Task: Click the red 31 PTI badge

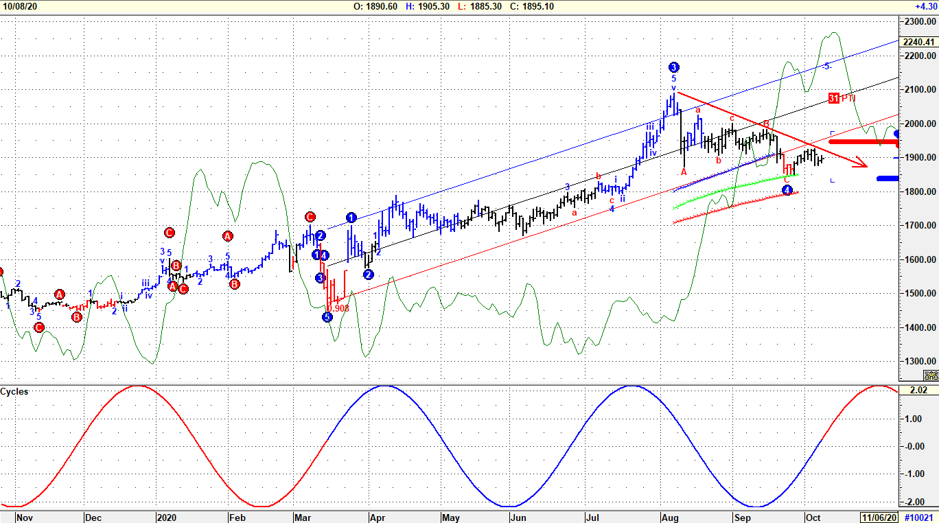Action: [834, 97]
